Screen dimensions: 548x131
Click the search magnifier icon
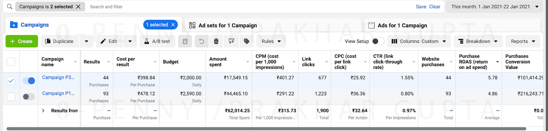pyautogui.click(x=10, y=7)
